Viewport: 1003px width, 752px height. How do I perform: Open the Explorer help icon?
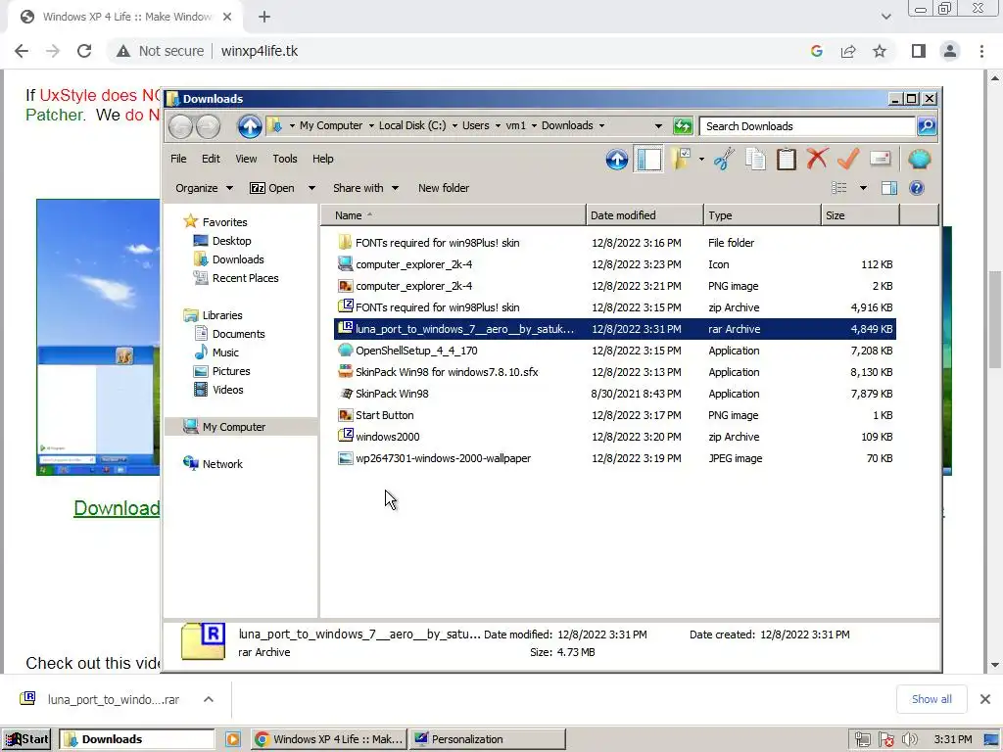[916, 187]
